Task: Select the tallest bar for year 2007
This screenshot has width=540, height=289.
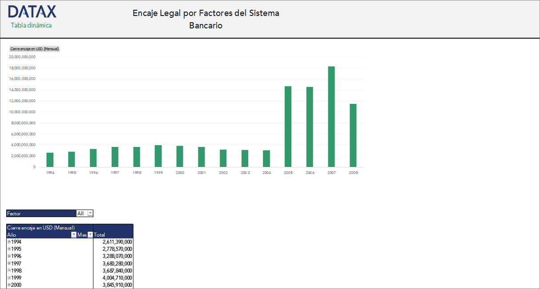Action: 331,115
